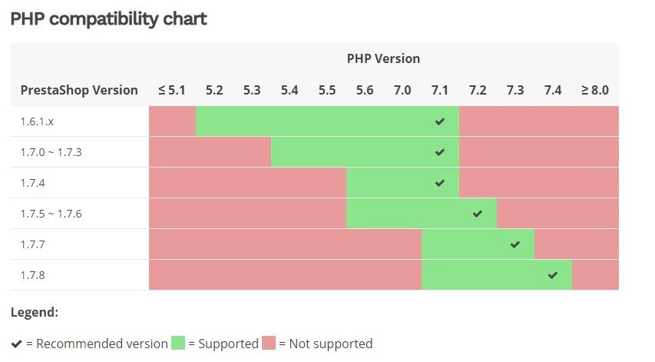Click the checkmark in the 1.7.5 ~ 1.7.6 row
The width and height of the screenshot is (655, 362).
point(477,214)
